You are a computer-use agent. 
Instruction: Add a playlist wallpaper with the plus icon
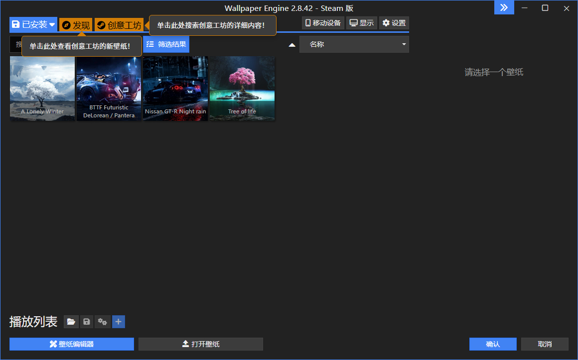(118, 322)
